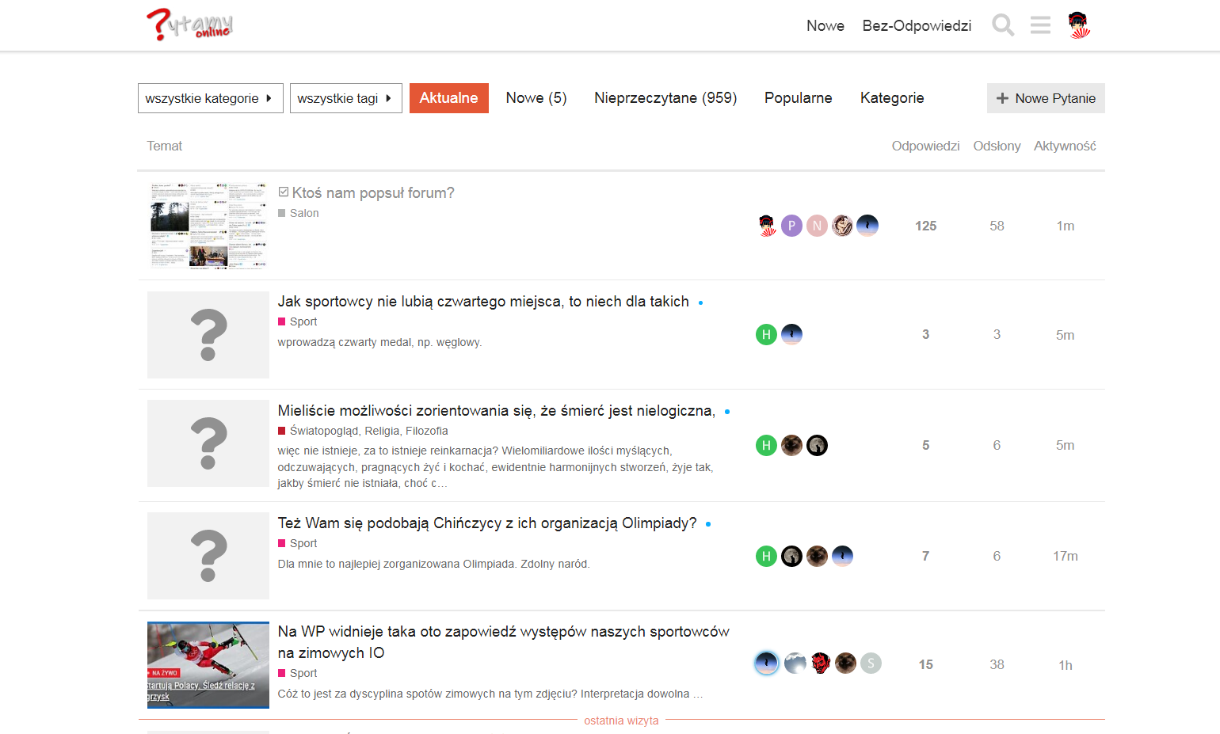The height and width of the screenshot is (734, 1220).
Task: Switch to Nieprzeczytane (959) tab
Action: (665, 98)
